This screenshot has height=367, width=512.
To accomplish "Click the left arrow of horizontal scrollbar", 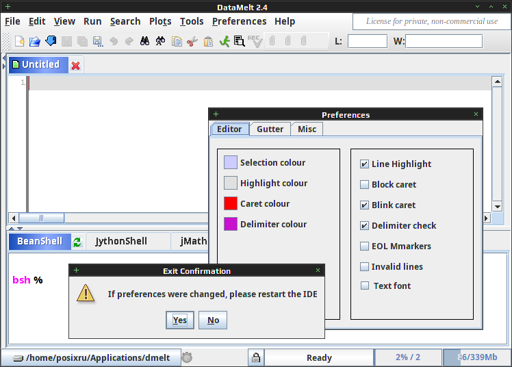I will 14,218.
